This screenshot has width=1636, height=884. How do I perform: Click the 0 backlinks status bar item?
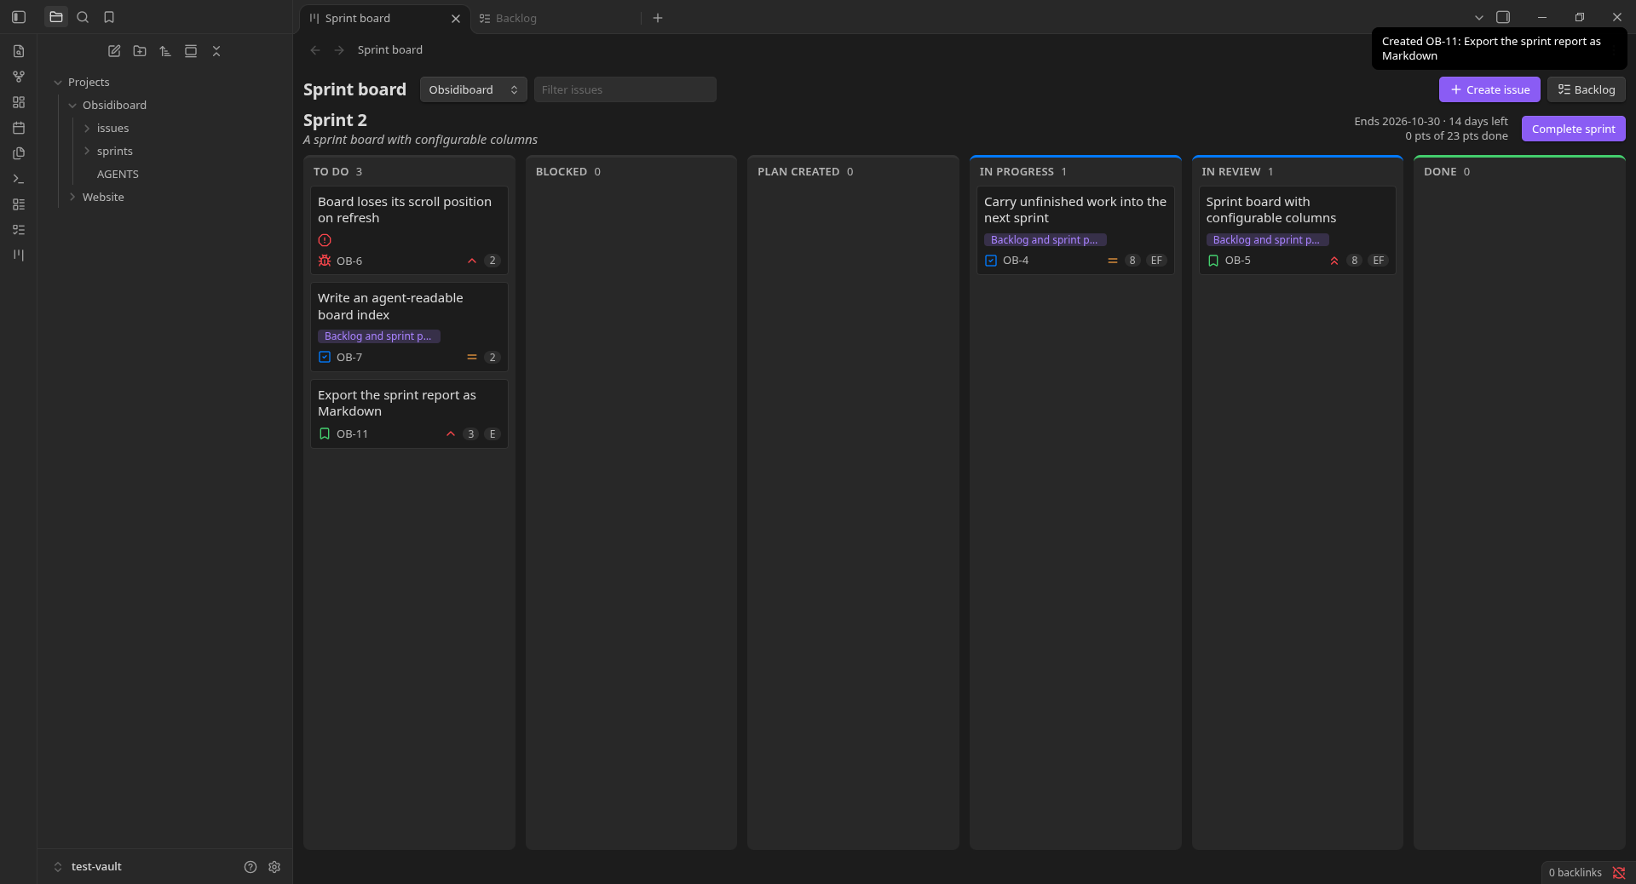1575,873
